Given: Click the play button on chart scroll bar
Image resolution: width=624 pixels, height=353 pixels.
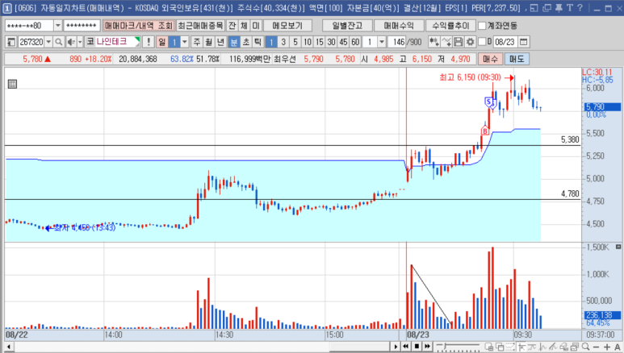Looking at the screenshot, I should pos(396,347).
